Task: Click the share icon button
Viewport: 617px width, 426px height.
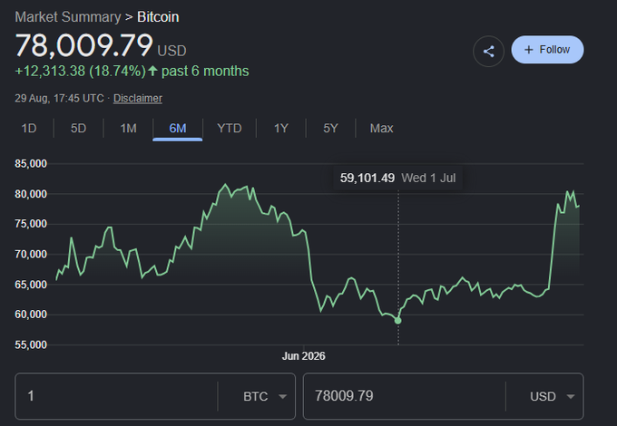Action: click(x=488, y=51)
